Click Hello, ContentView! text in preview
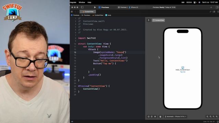 (182, 70)
